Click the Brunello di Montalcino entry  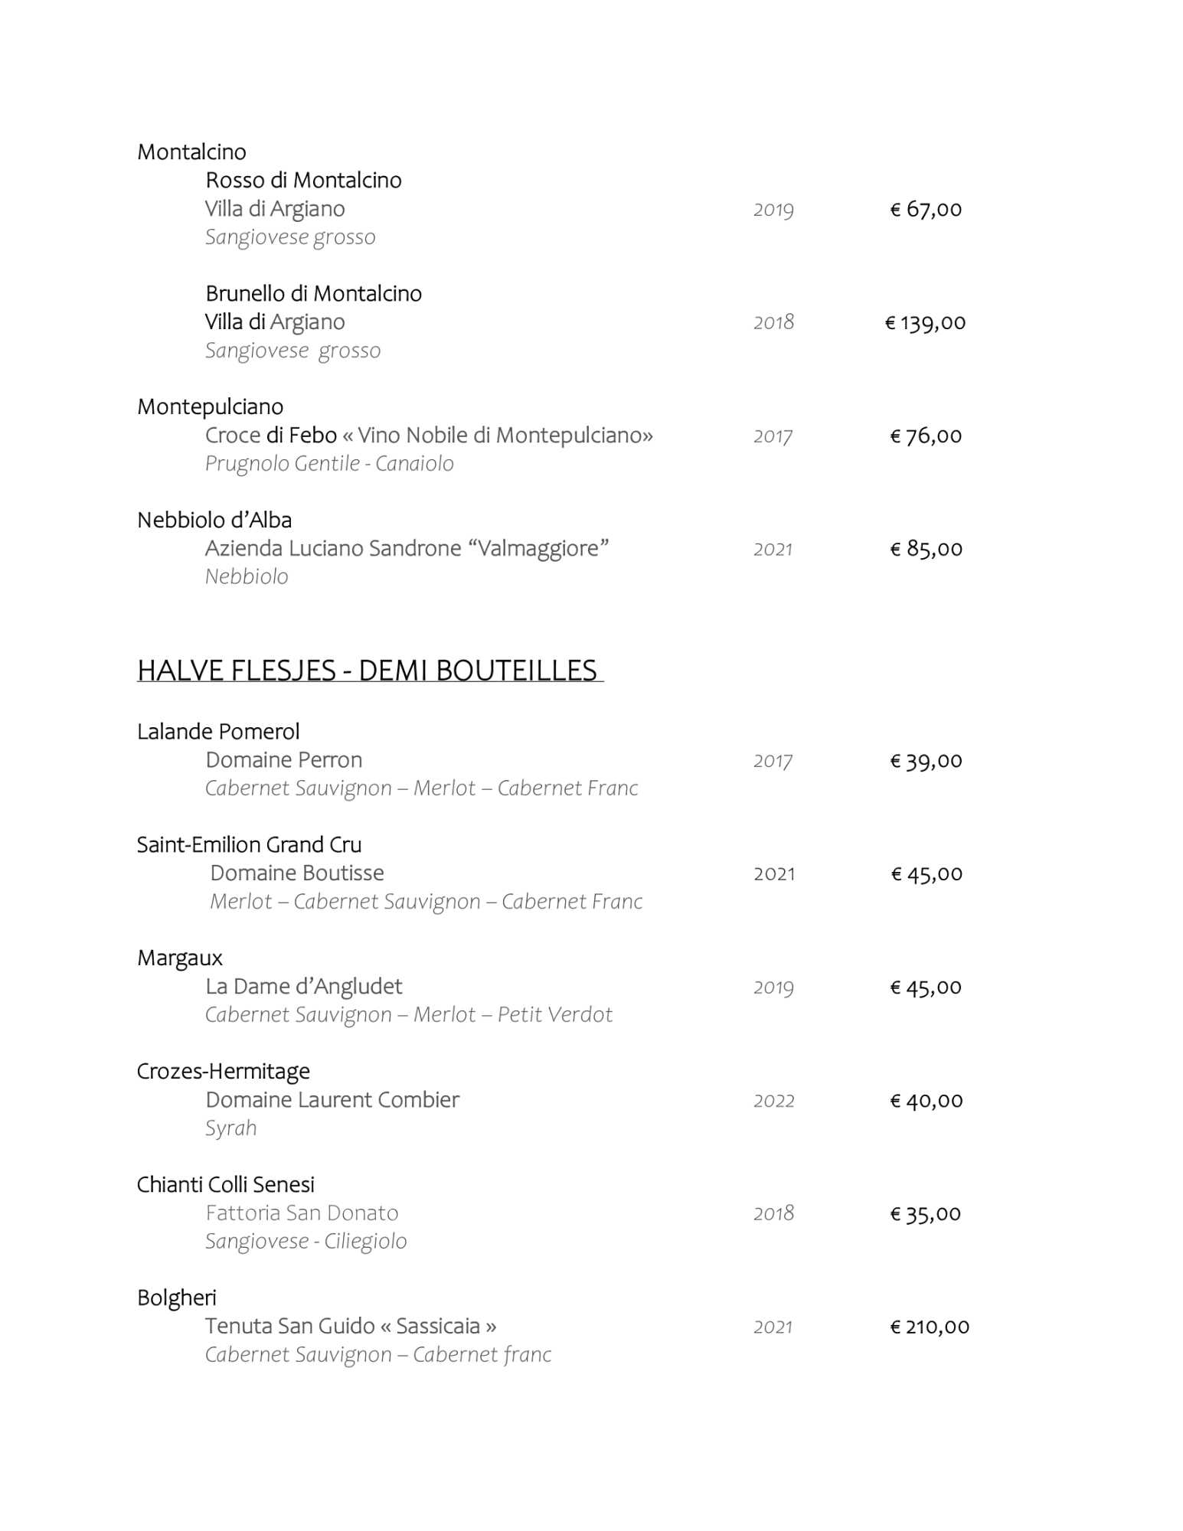[313, 293]
